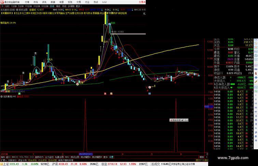This screenshot has height=166, width=258.
Task: Open the 资讯 menu
Action: pyautogui.click(x=44, y=2)
